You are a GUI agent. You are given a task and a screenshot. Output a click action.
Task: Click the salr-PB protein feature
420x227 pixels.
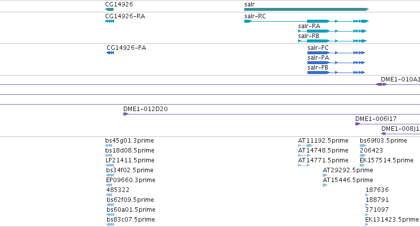point(336,73)
